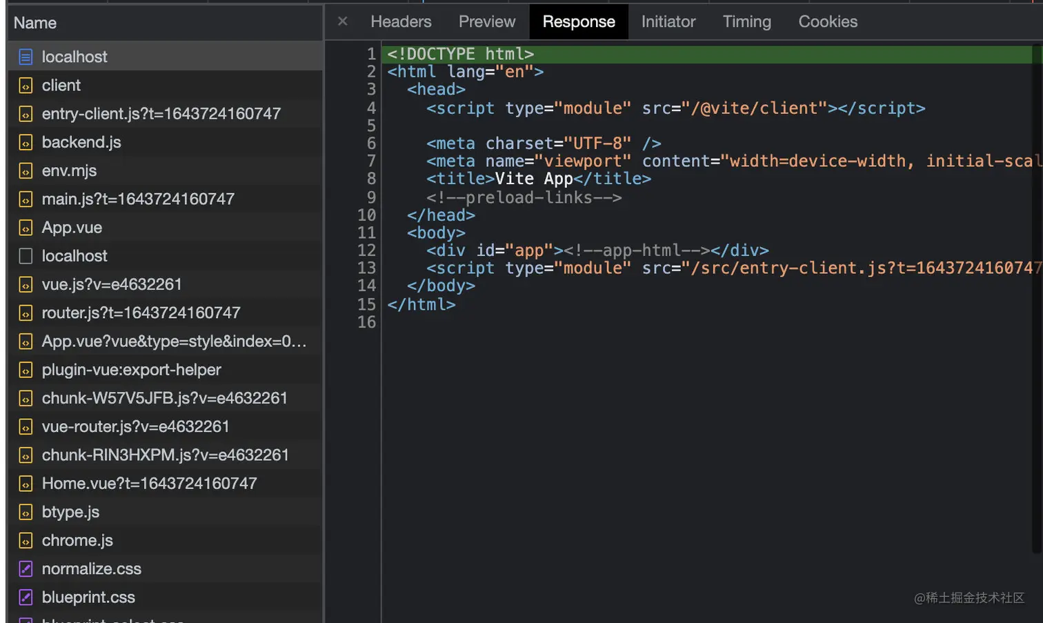Click the script icon beside App.vue style request
Viewport: 1043px width, 623px height.
(26, 342)
